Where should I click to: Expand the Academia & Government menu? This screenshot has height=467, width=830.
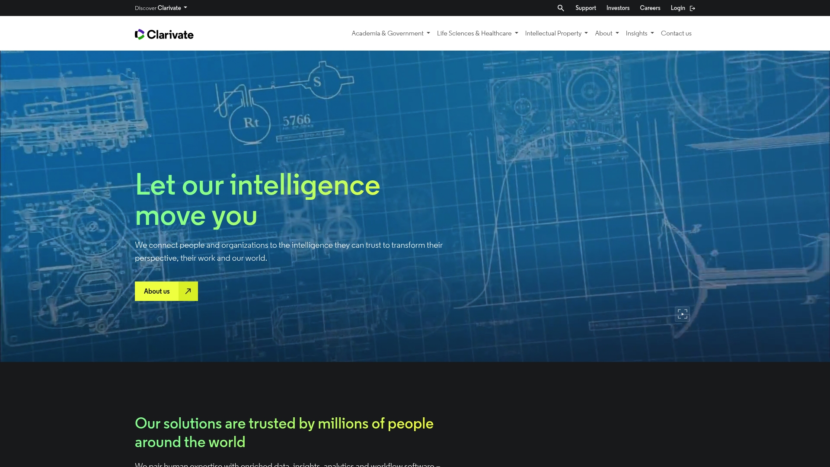click(x=387, y=33)
